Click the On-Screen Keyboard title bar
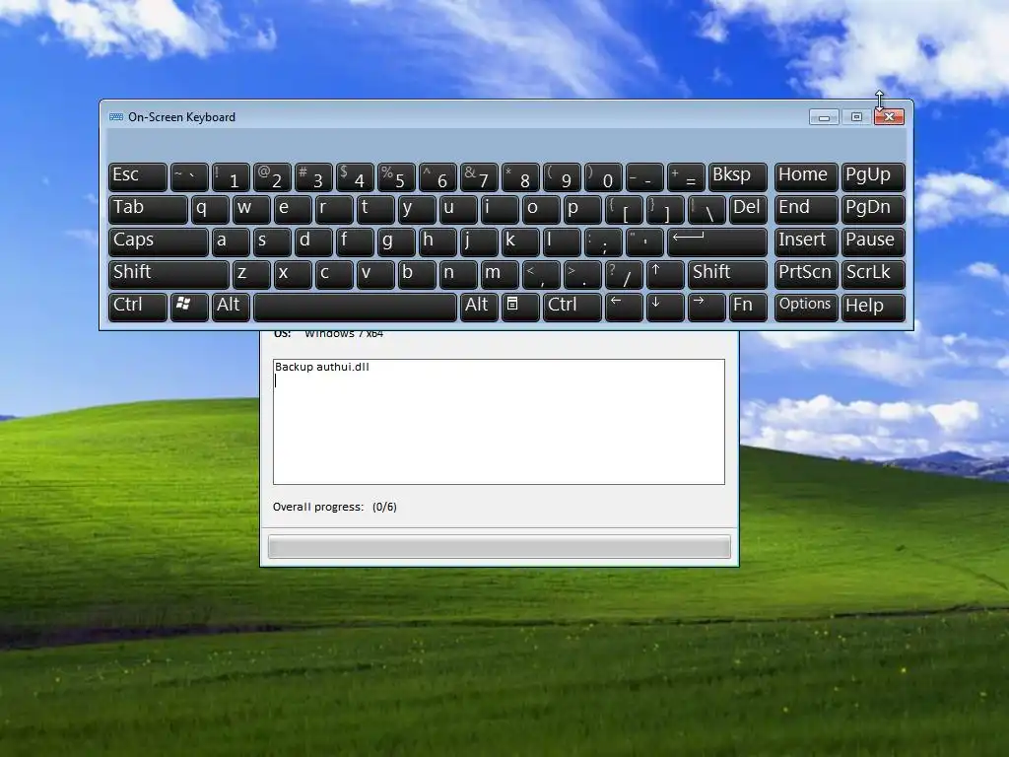The width and height of the screenshot is (1009, 757). (x=506, y=116)
